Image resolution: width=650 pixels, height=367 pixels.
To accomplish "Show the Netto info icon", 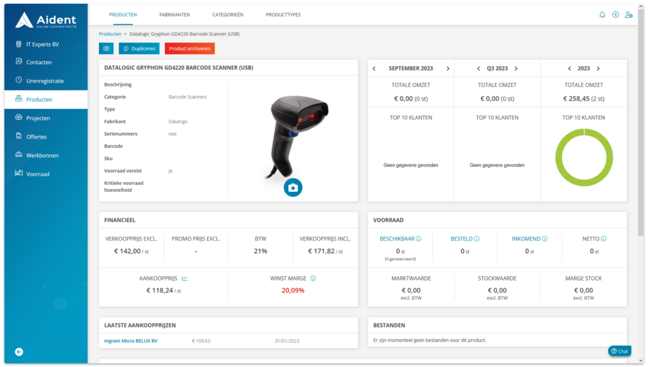I will coord(604,239).
